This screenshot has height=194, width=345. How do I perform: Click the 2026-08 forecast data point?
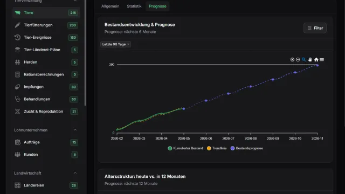[251, 86]
